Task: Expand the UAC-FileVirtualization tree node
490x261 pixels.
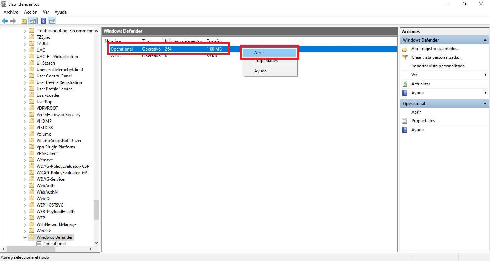Action: tap(25, 57)
